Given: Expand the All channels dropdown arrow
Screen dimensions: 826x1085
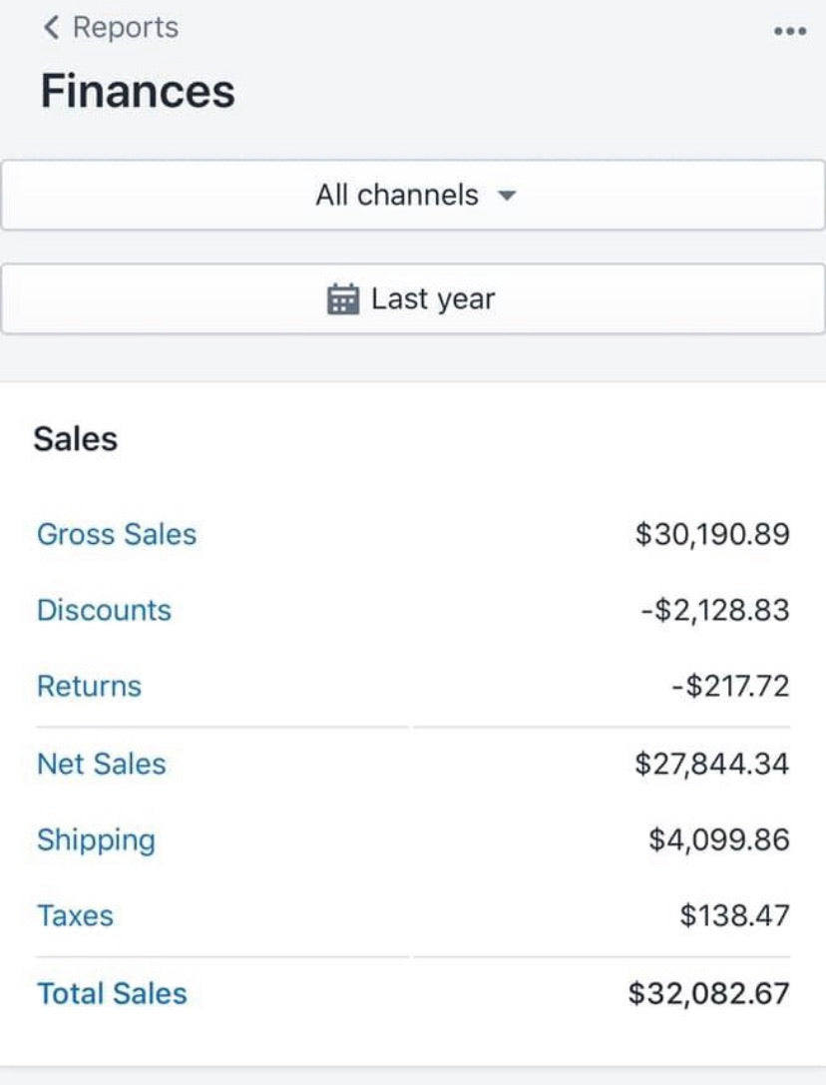Looking at the screenshot, I should [507, 196].
